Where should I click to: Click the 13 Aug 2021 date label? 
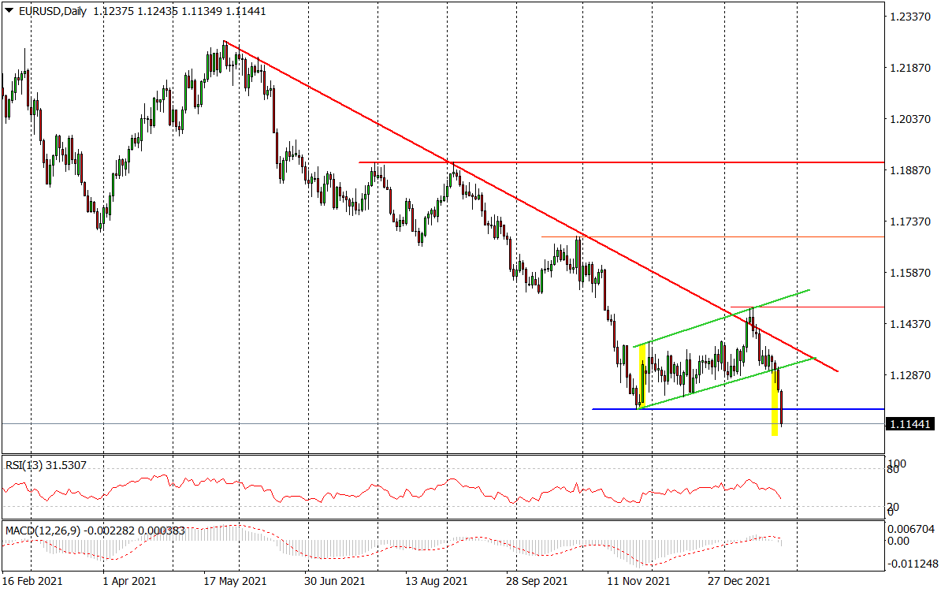[x=437, y=581]
